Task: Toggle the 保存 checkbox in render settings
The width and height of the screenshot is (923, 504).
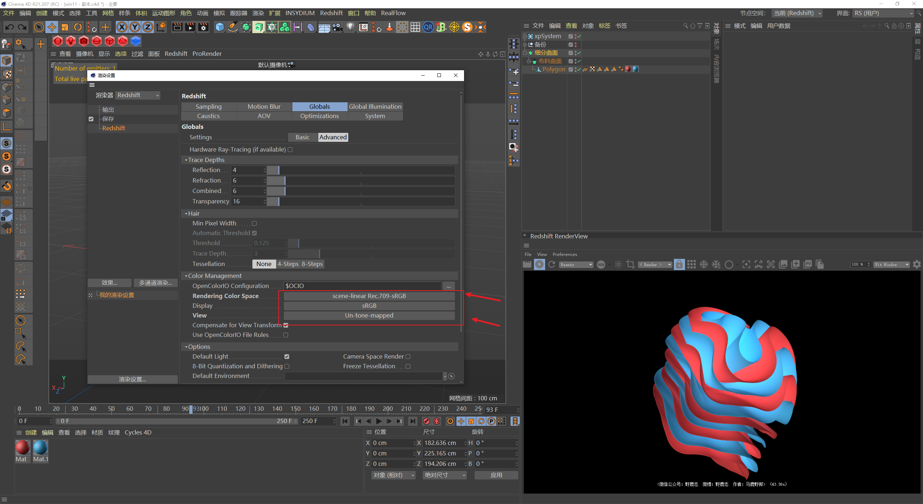Action: click(x=91, y=119)
